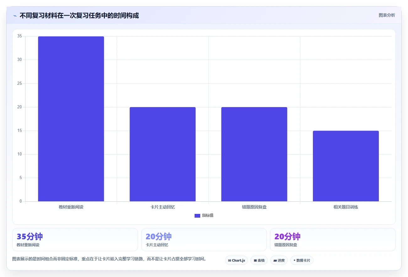This screenshot has height=277, width=408.
Task: Click the y-axis value 35
Action: (19, 36)
